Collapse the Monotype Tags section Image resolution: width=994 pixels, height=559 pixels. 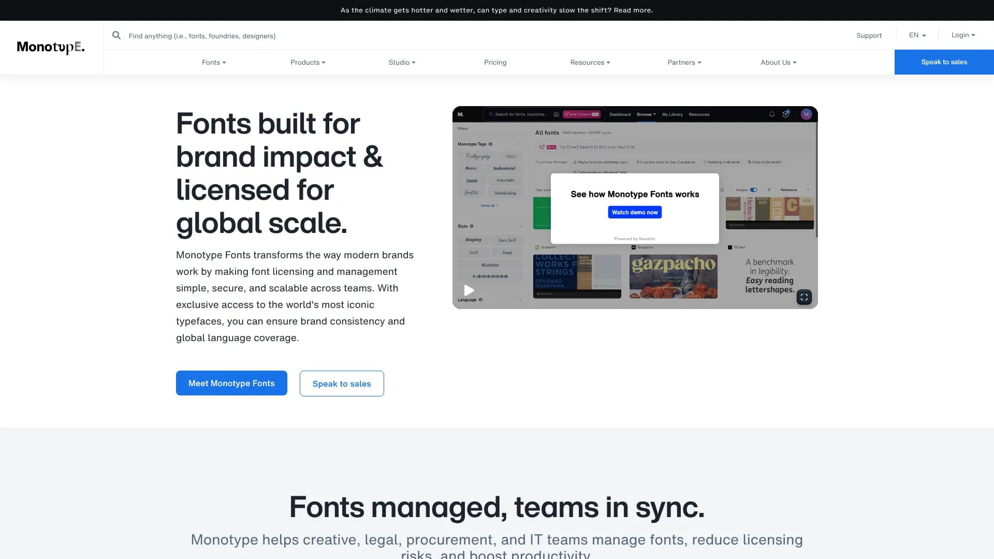click(520, 144)
